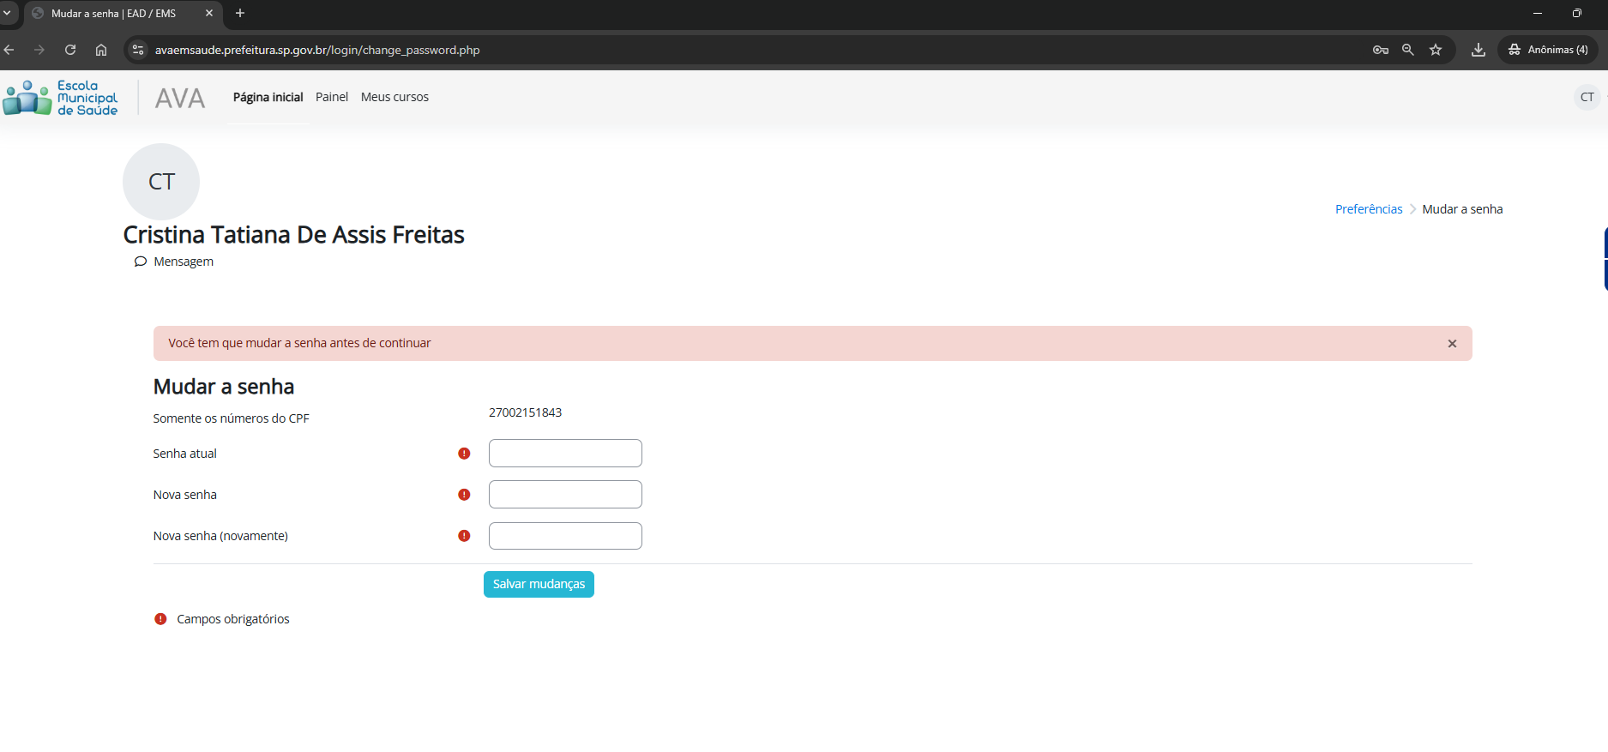Screen dimensions: 1608x752
Task: View site information icon in address bar
Action: 138,50
